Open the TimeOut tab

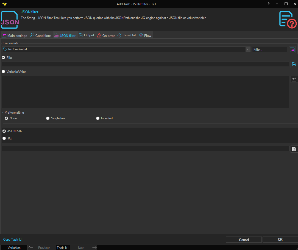coord(127,35)
